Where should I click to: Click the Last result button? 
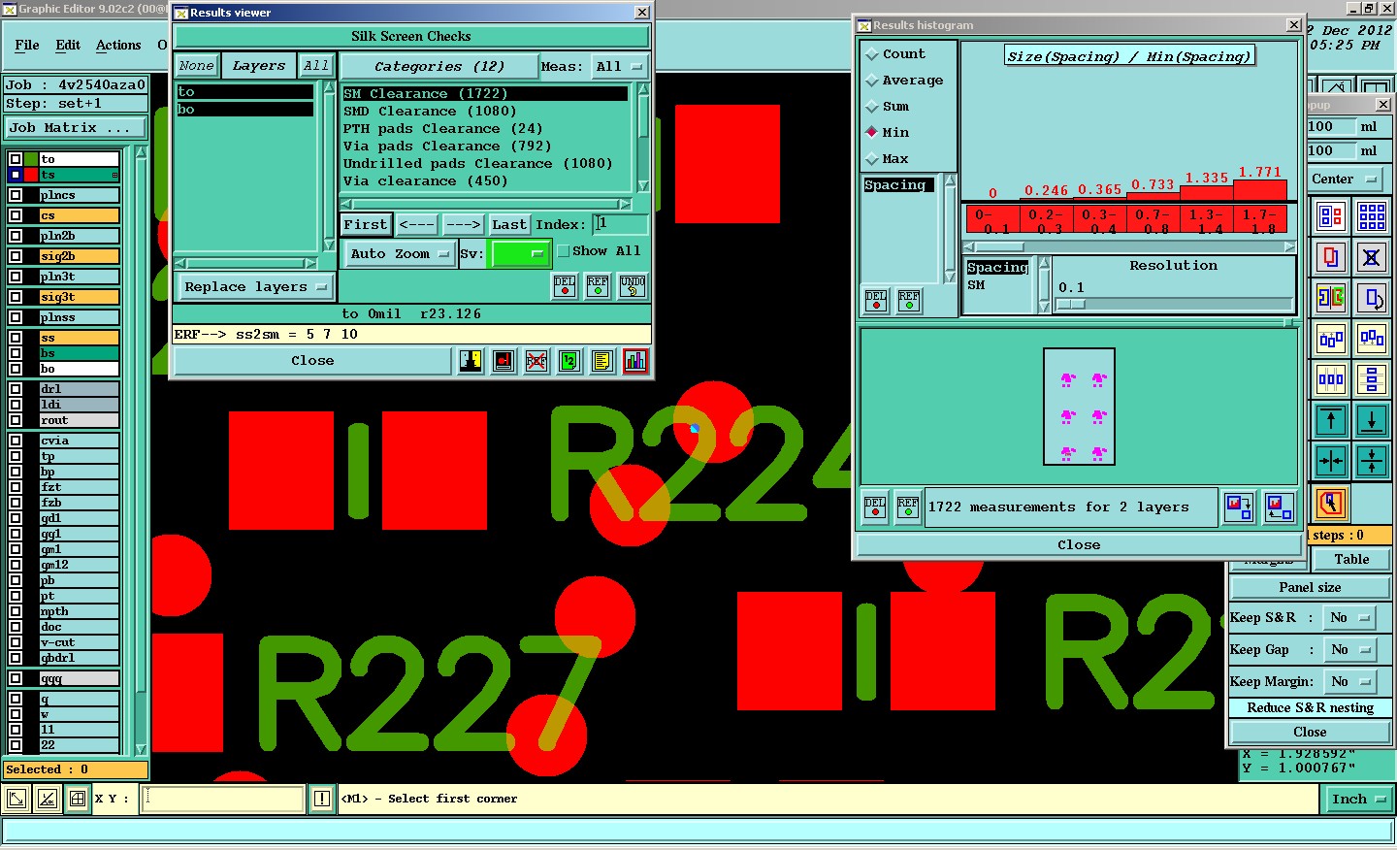coord(508,225)
